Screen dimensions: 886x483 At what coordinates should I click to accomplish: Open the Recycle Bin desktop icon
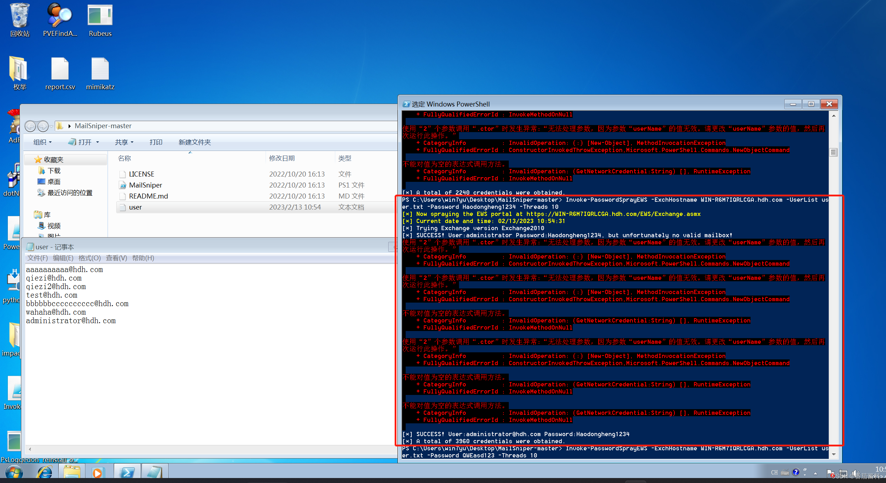coord(20,20)
